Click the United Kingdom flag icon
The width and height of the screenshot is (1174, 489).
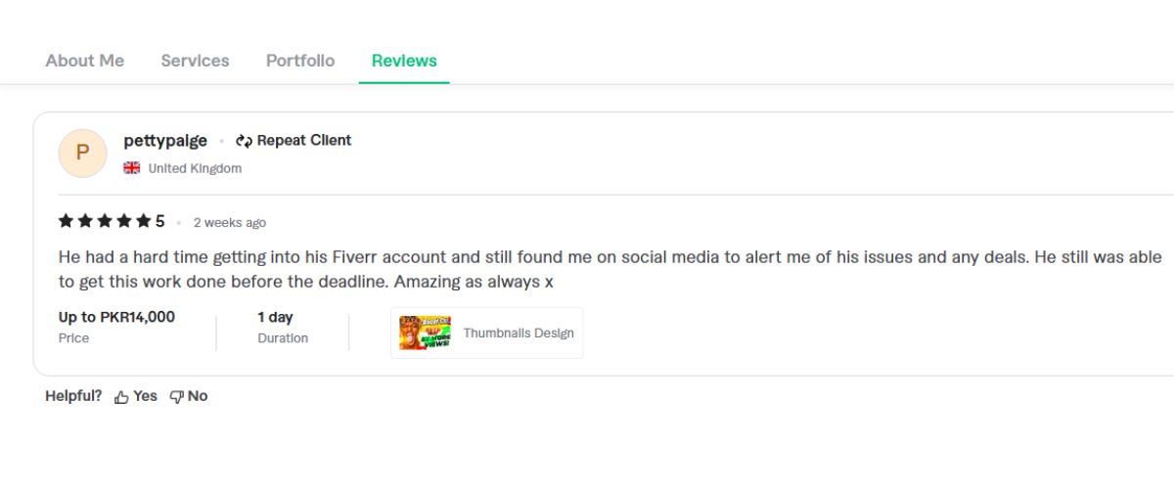click(x=132, y=168)
